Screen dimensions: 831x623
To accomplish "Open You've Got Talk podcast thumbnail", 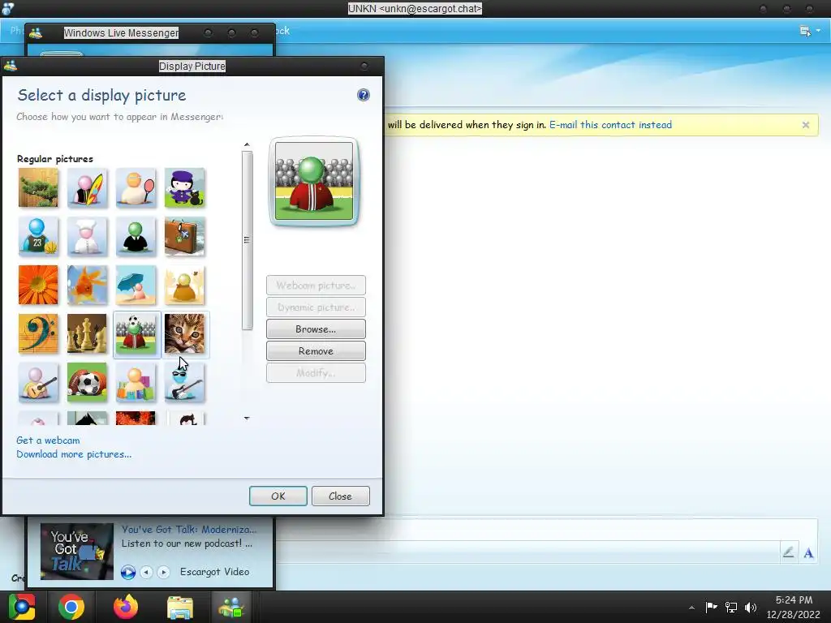I will point(77,551).
